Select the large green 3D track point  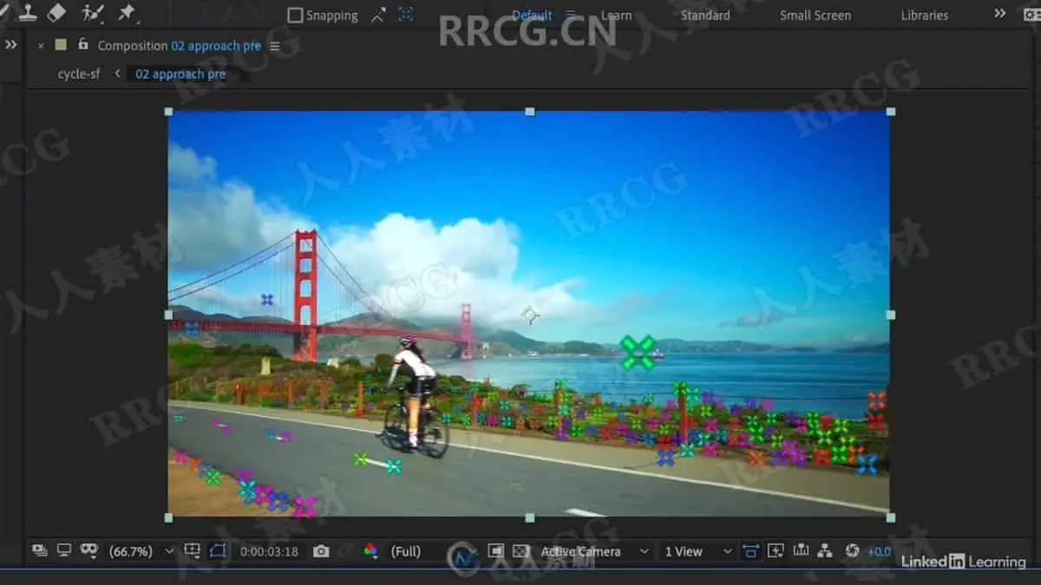click(x=638, y=353)
